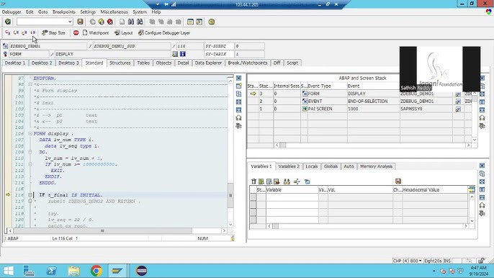Collapse the IF t_final code block
Image resolution: width=494 pixels, height=278 pixels.
pyautogui.click(x=30, y=195)
